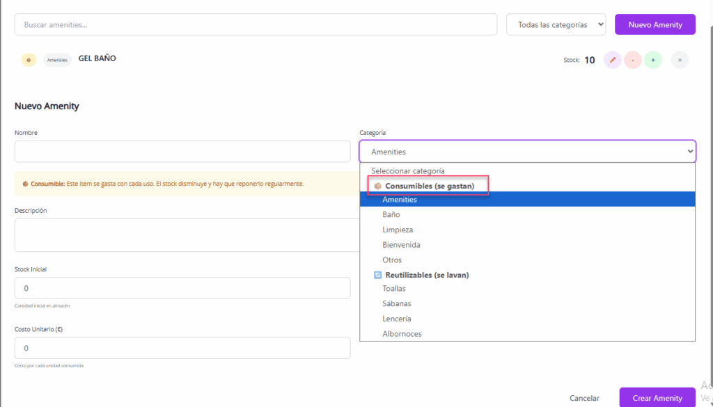Increase GEL BAÑO stock with plus icon
Viewport: 713px width, 407px height.
pyautogui.click(x=652, y=60)
